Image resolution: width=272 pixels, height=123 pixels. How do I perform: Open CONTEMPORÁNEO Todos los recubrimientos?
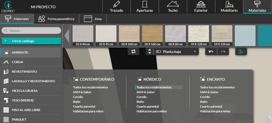pyautogui.click(x=91, y=87)
